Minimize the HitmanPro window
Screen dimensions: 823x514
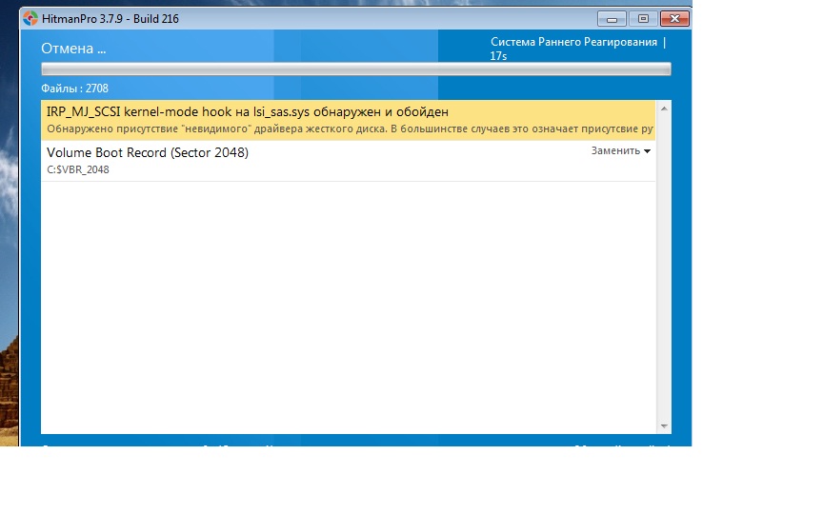(x=612, y=19)
